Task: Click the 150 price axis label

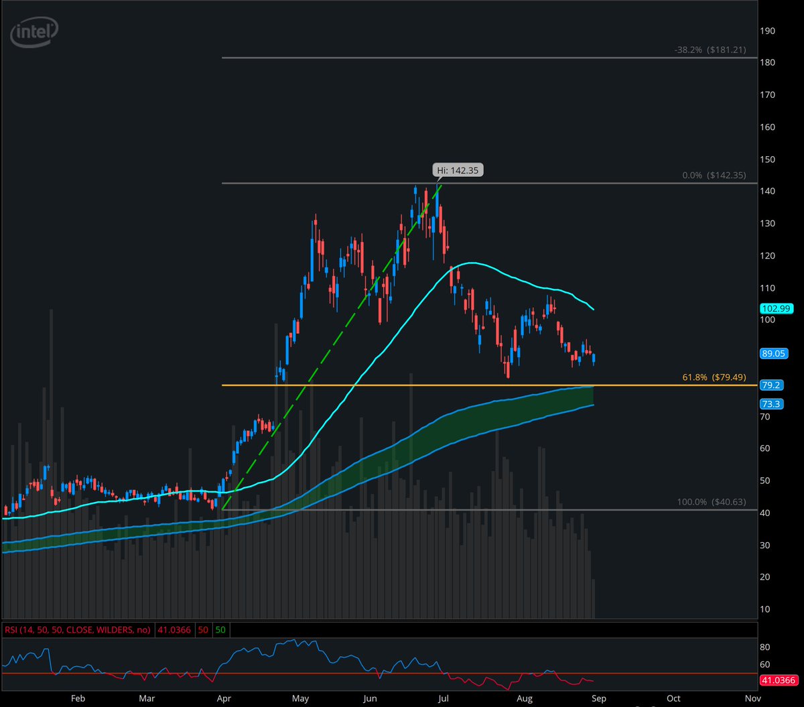Action: tap(768, 159)
